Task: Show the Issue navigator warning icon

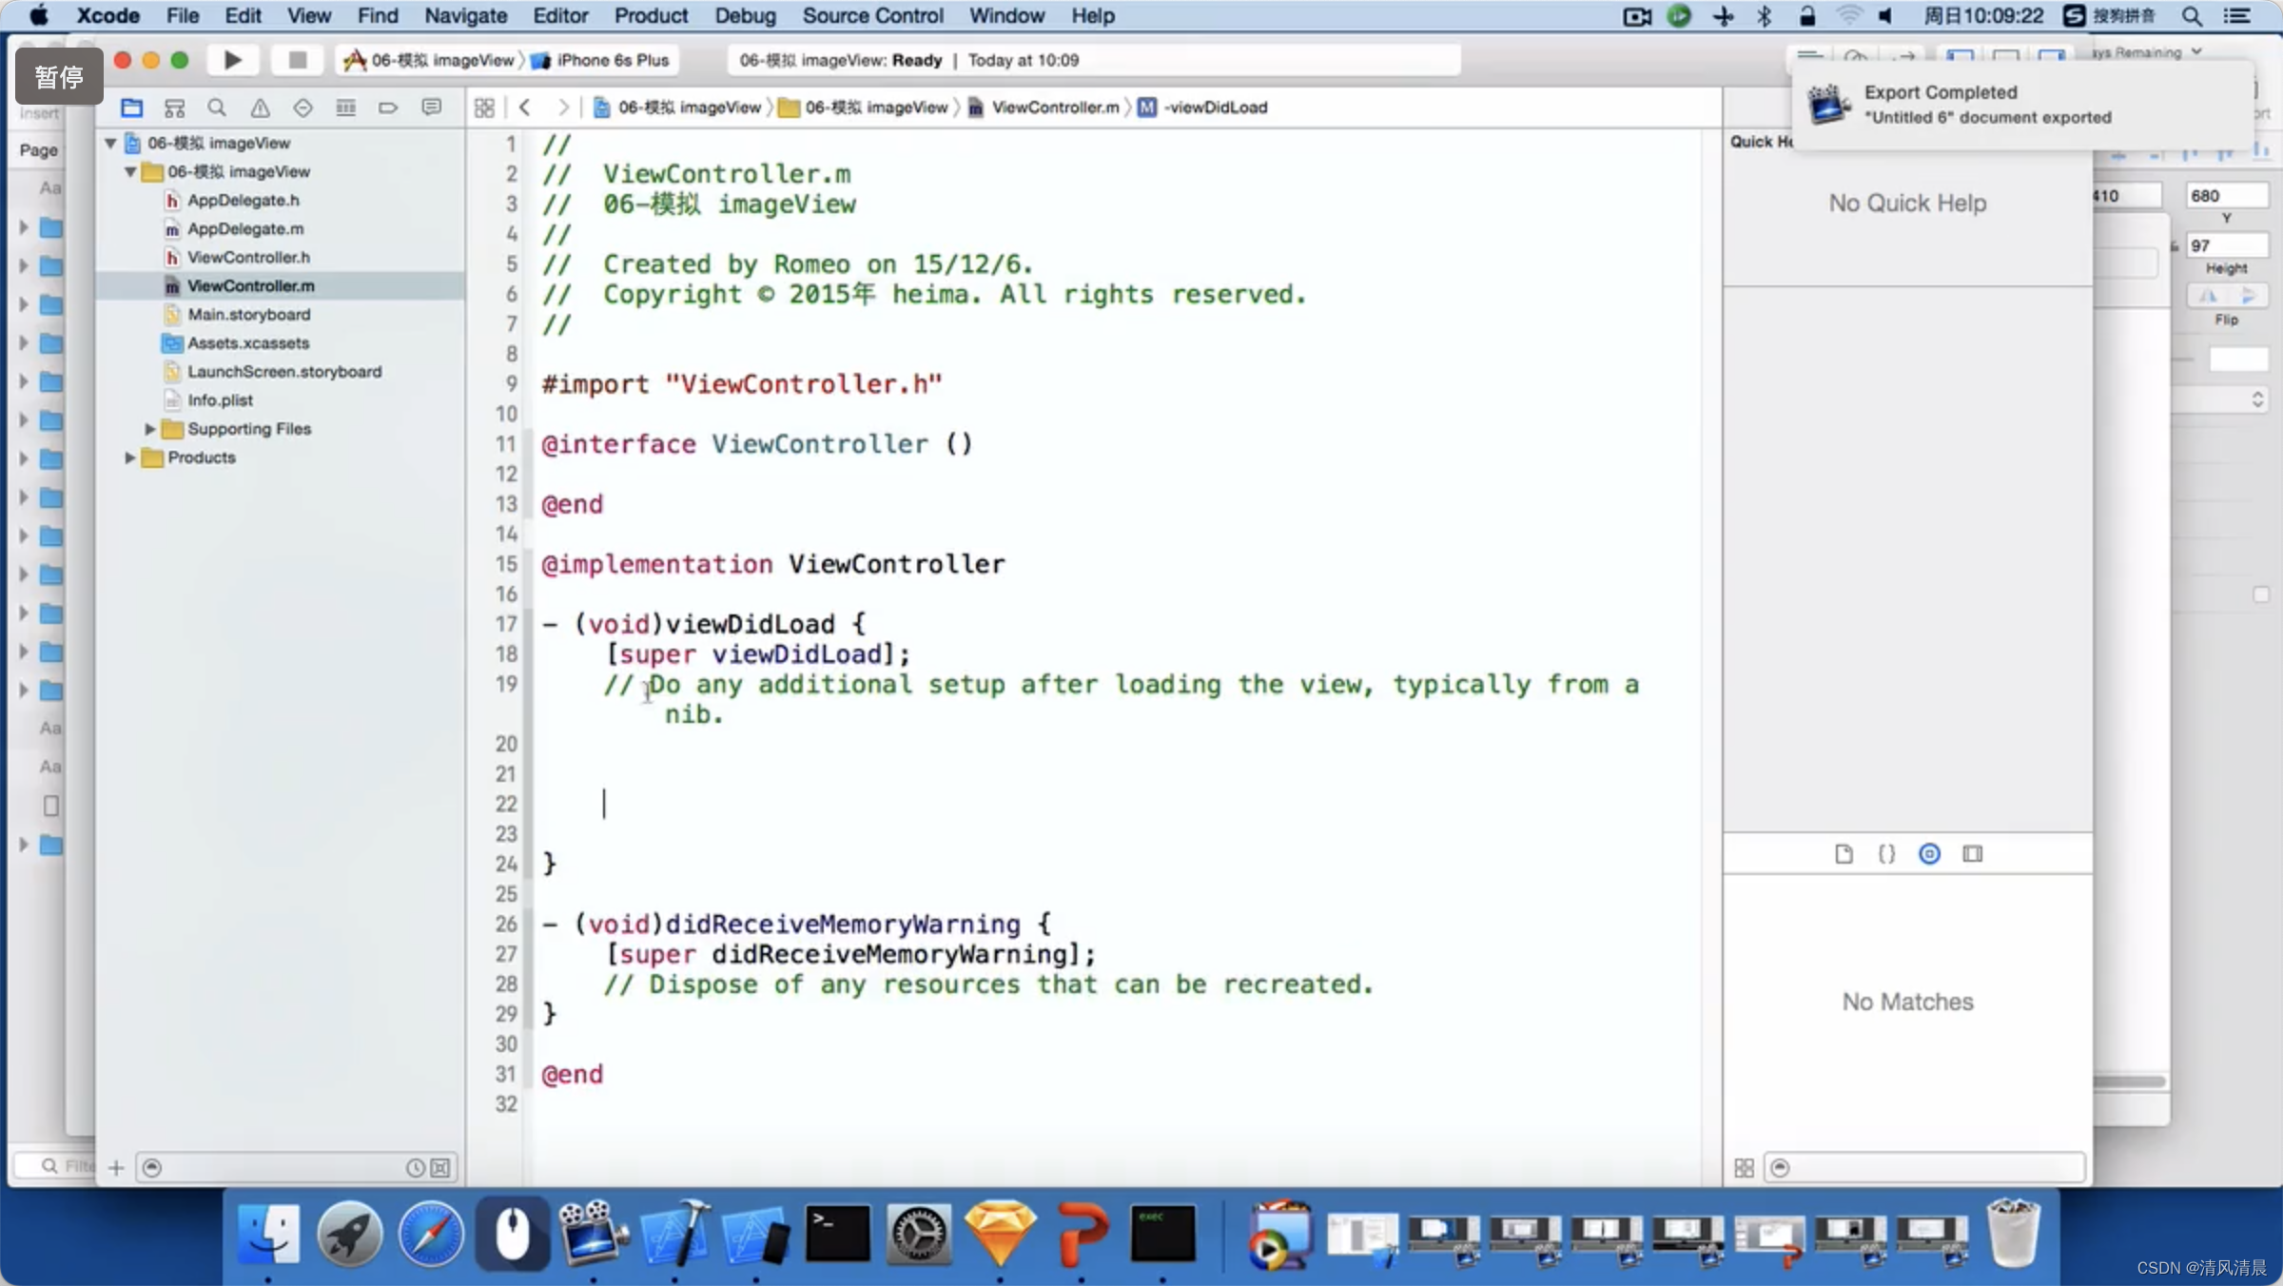Action: coord(260,107)
